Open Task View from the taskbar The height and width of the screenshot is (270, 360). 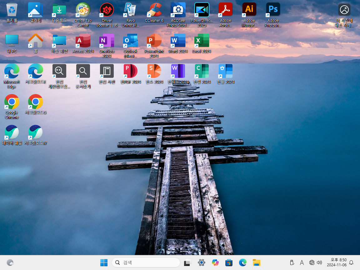(x=187, y=262)
